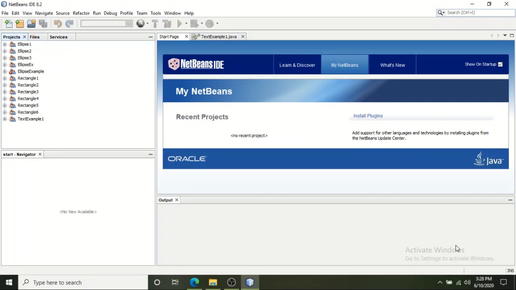
Task: Open Cortana circle icon in taskbar
Action: (x=157, y=282)
